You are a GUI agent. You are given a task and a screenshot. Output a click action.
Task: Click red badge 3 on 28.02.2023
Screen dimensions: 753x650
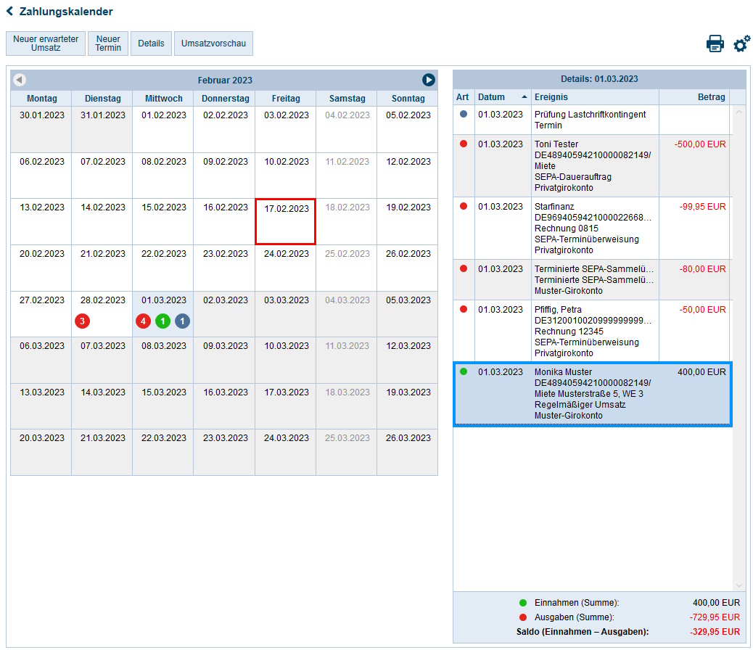[x=83, y=321]
